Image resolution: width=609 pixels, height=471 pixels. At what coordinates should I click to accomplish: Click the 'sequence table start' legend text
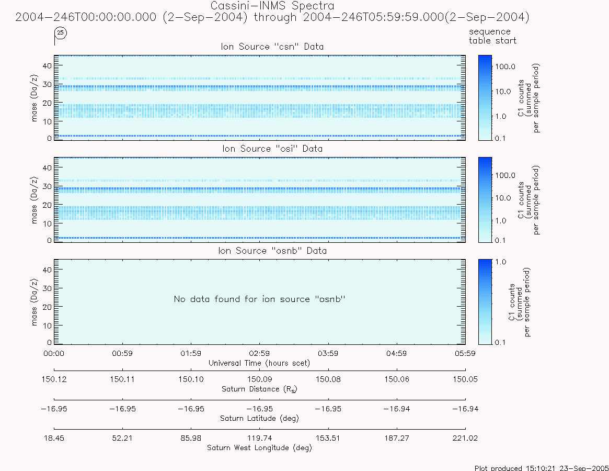coord(492,36)
